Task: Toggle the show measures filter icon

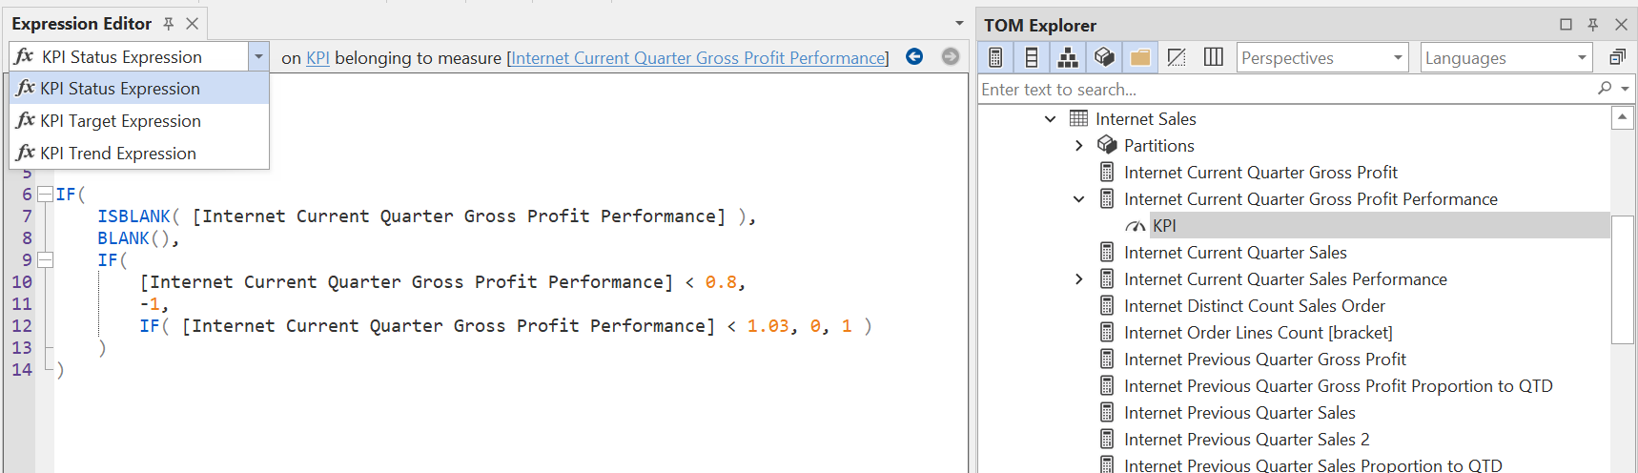Action: tap(995, 58)
